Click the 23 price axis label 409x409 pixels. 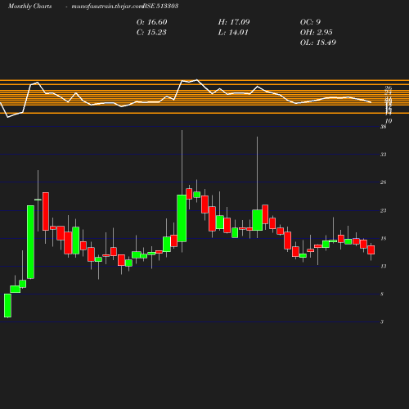point(384,210)
